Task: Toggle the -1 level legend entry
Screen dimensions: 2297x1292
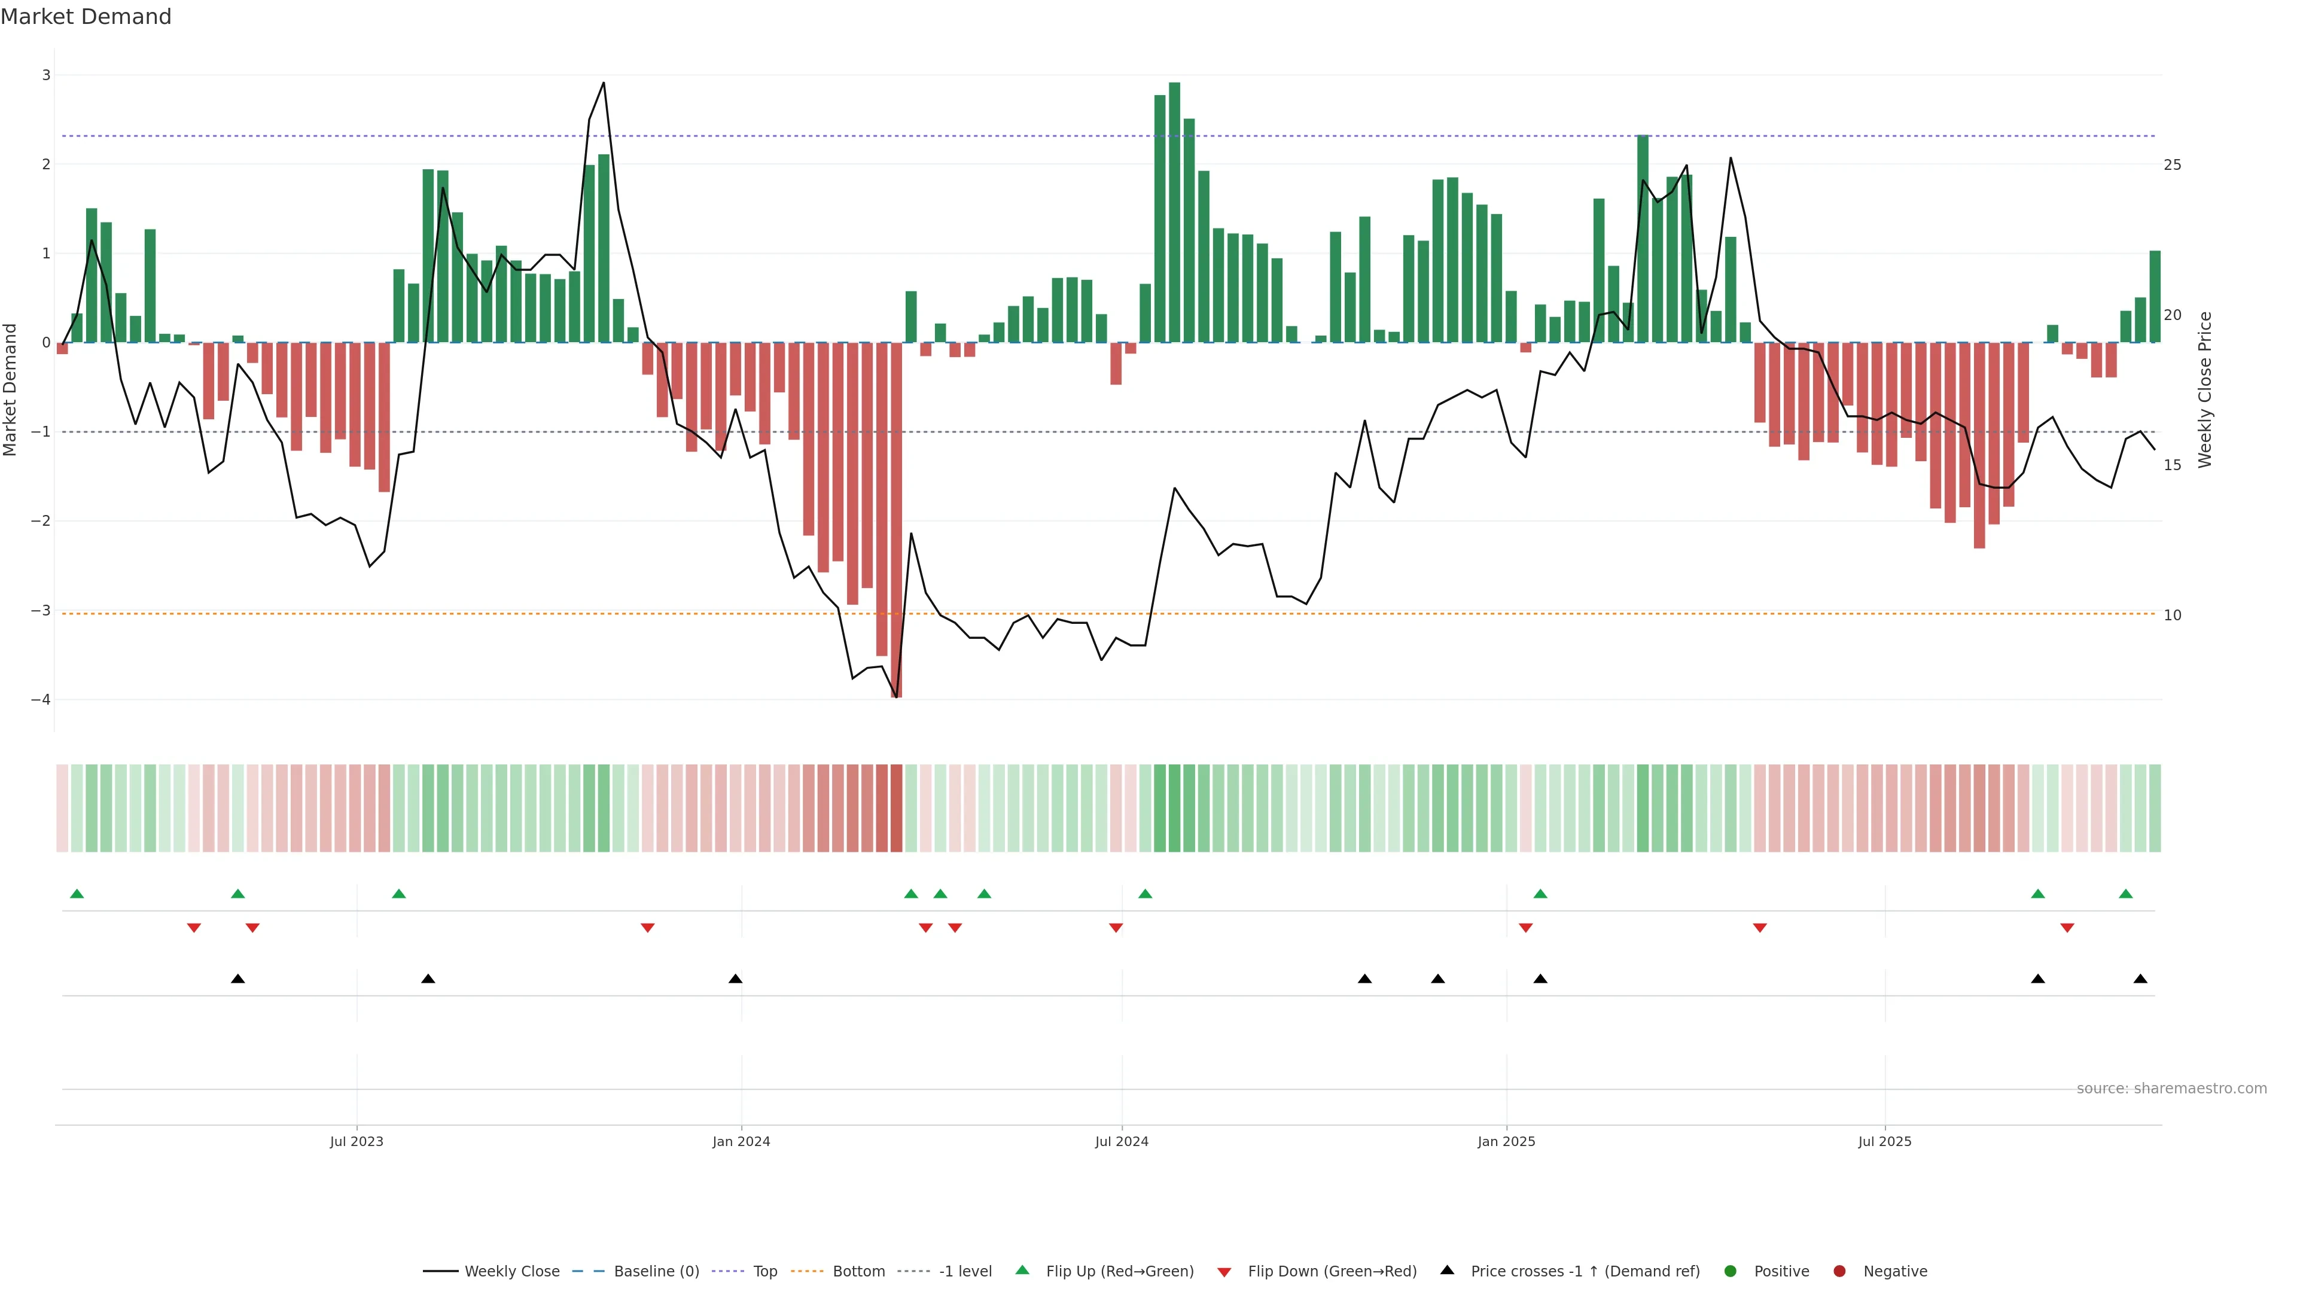Action: (965, 1270)
